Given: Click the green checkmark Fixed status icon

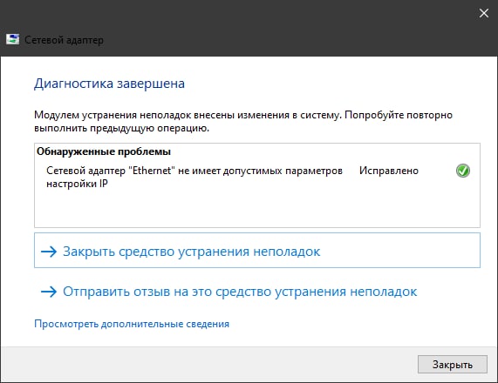Looking at the screenshot, I should point(463,171).
